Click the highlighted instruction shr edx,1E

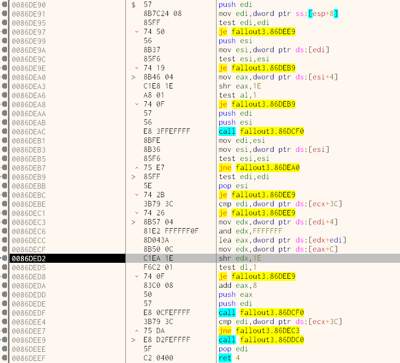[x=240, y=258]
